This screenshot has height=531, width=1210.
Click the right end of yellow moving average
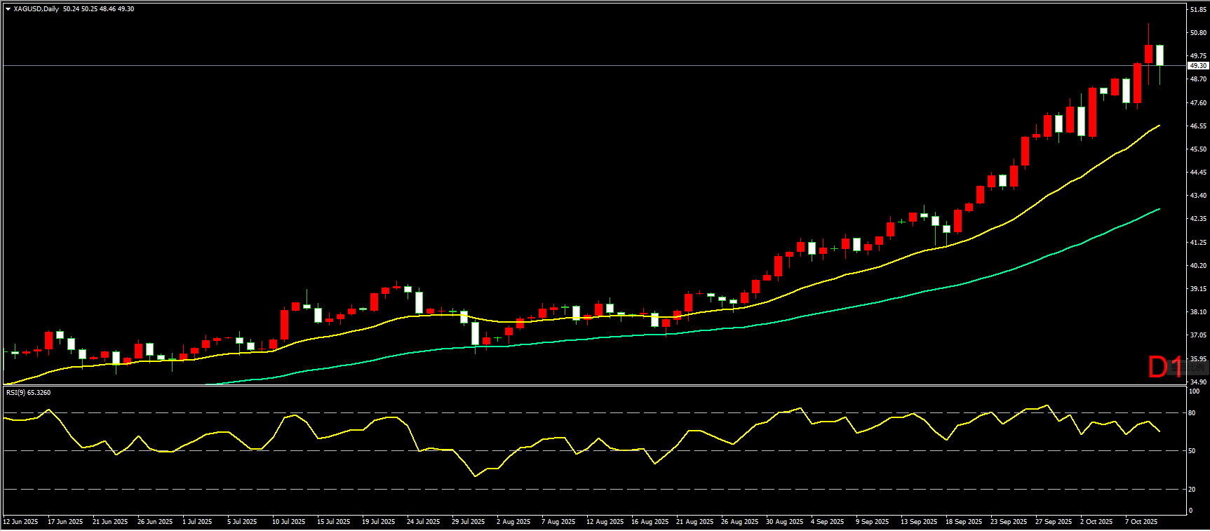(1159, 126)
